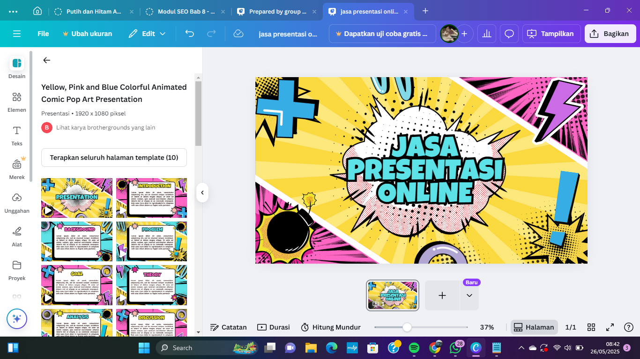The height and width of the screenshot is (359, 640).
Task: Open WhatsApp from the taskbar
Action: [x=455, y=348]
